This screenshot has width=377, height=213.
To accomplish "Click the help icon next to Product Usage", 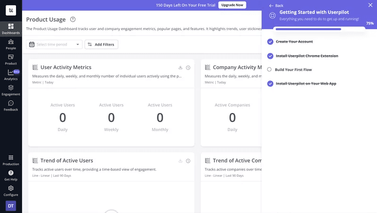I will (73, 19).
